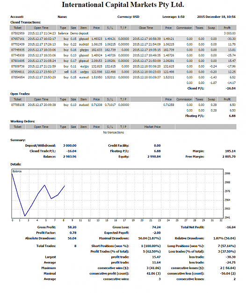Select ticket number 87854954
This screenshot has width=246, height=293.
click(x=18, y=77)
